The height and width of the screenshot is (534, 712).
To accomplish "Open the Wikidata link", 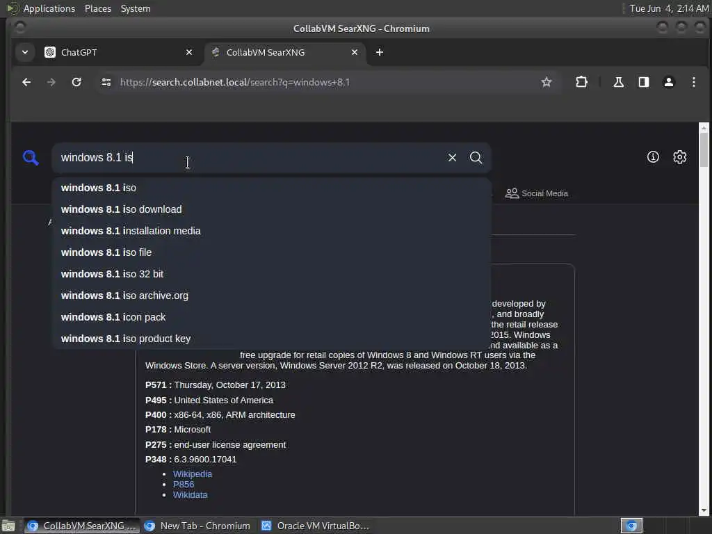I will tap(191, 495).
